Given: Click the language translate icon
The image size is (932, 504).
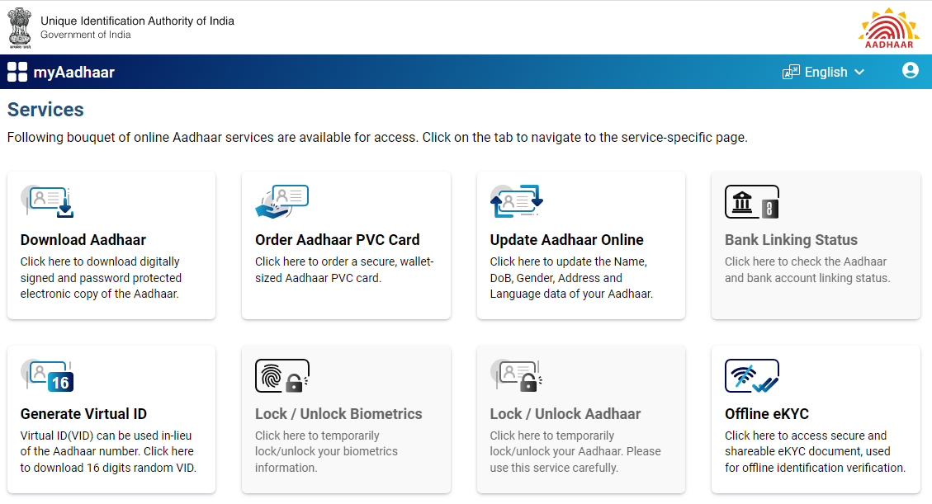Looking at the screenshot, I should (791, 73).
